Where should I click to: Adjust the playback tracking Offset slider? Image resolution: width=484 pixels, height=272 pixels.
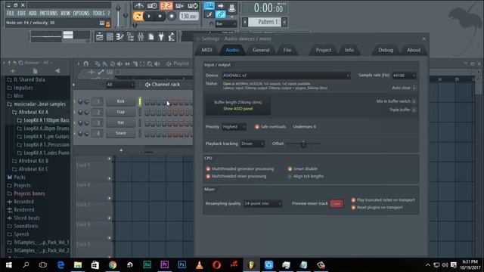pos(303,144)
